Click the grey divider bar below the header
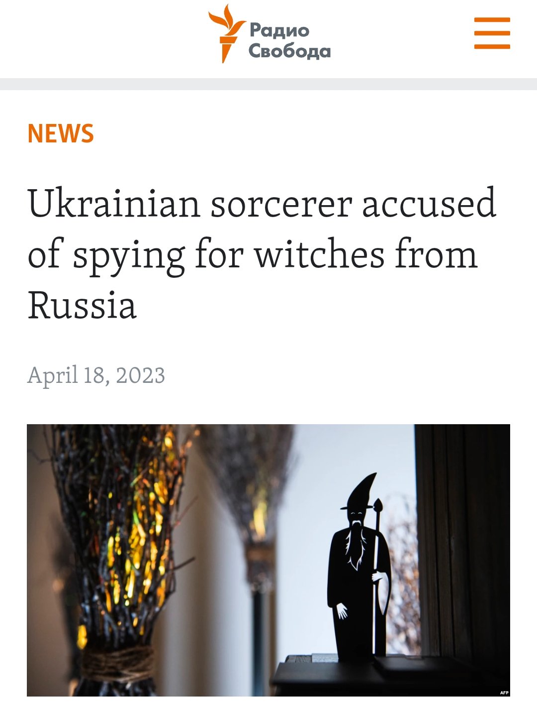 pos(268,84)
